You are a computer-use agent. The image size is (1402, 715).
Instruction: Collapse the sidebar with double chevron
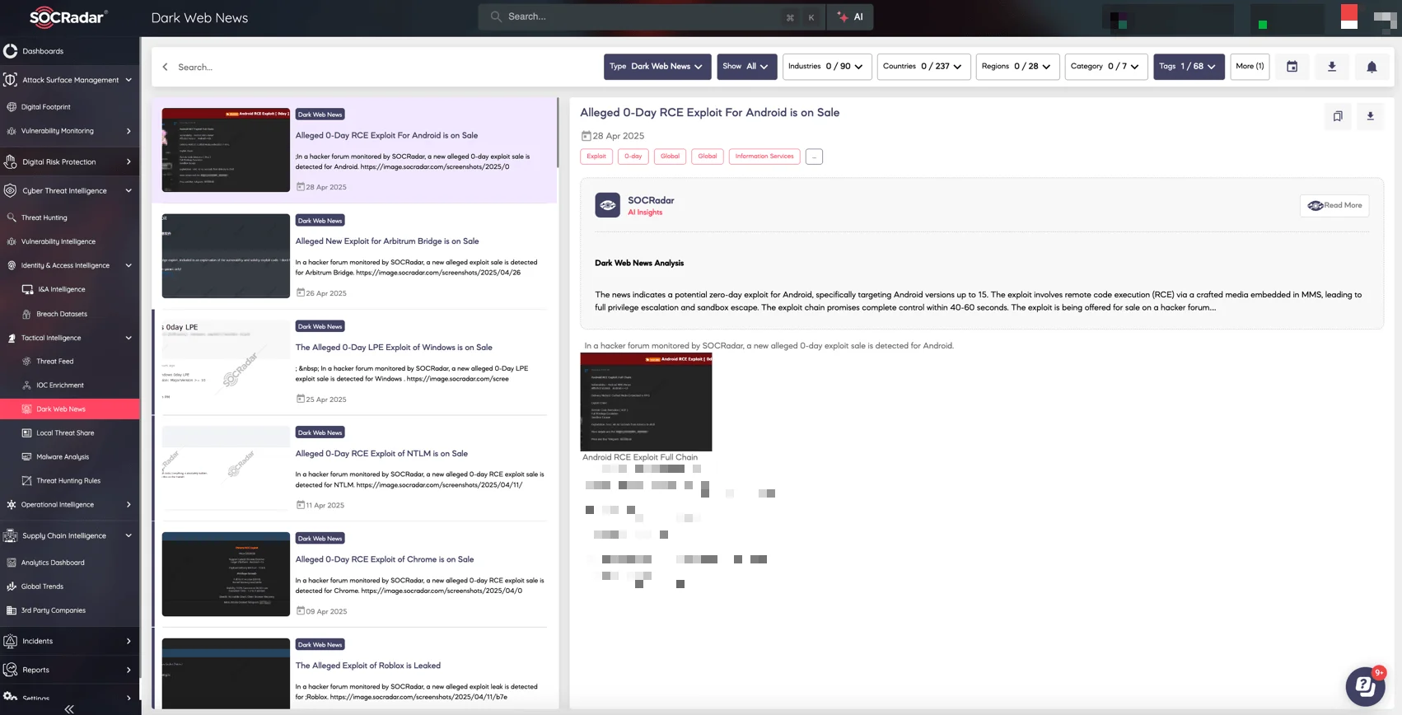69,708
